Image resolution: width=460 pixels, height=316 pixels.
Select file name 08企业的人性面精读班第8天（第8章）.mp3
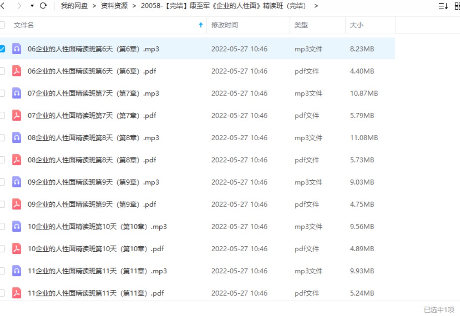pyautogui.click(x=93, y=138)
